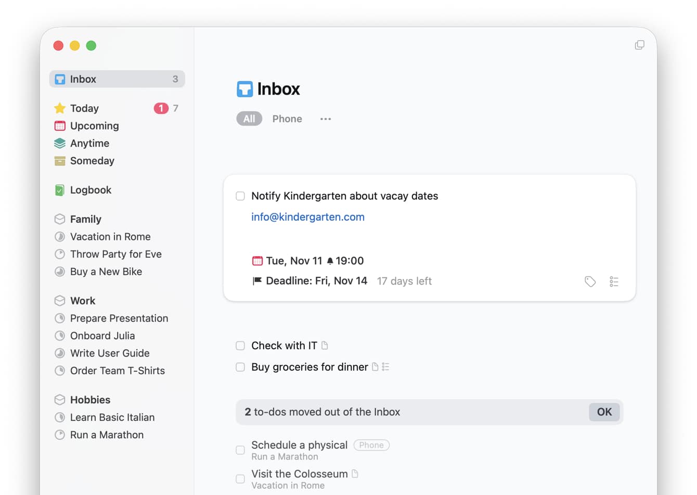Image resolution: width=697 pixels, height=495 pixels.
Task: Mark Check with IT as complete
Action: click(x=240, y=345)
